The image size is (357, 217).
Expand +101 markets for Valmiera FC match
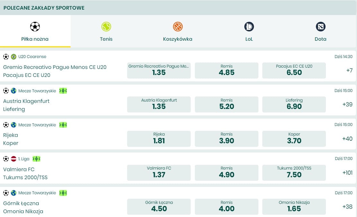(x=347, y=172)
